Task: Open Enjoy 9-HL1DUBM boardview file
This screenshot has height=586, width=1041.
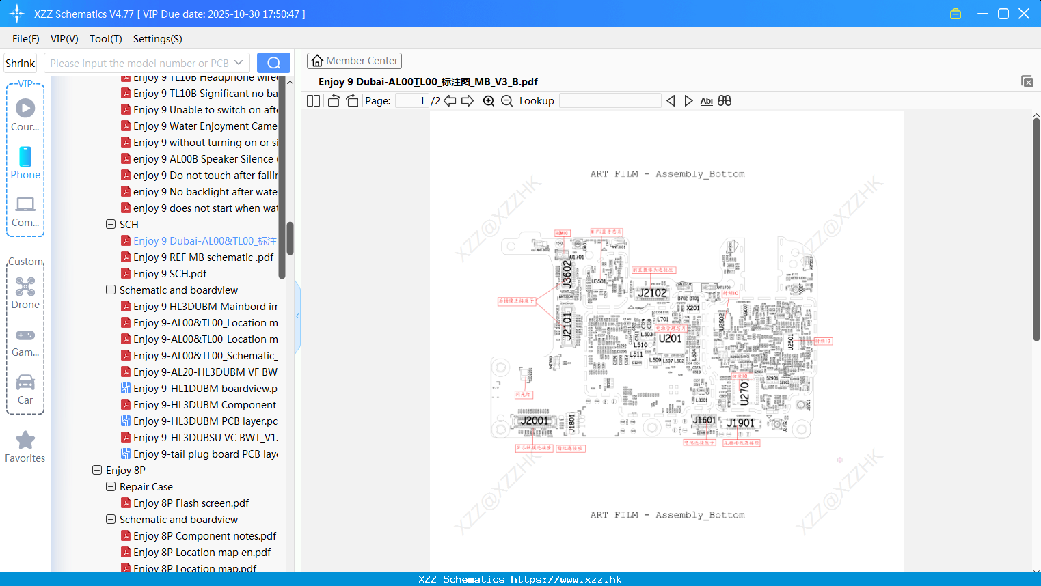Action: coord(205,389)
